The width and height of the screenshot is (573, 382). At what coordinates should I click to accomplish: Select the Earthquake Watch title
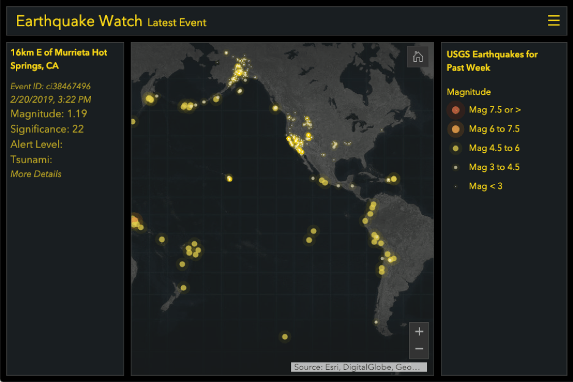click(79, 21)
